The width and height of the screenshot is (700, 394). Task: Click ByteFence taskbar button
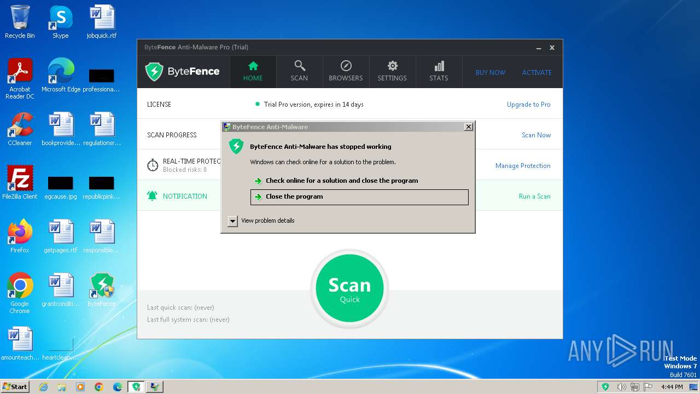(x=136, y=387)
